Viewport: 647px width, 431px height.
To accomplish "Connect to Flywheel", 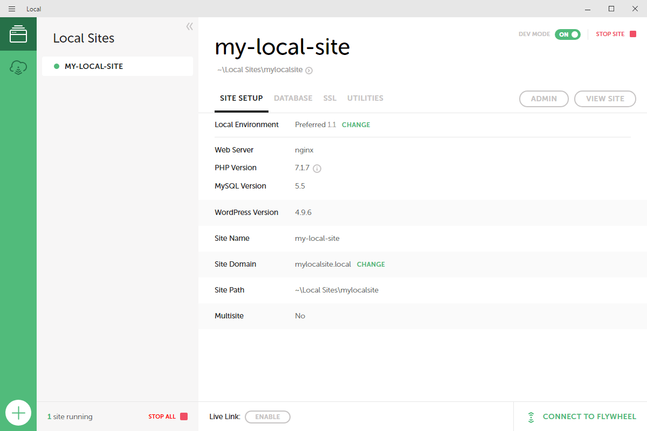I will (582, 416).
